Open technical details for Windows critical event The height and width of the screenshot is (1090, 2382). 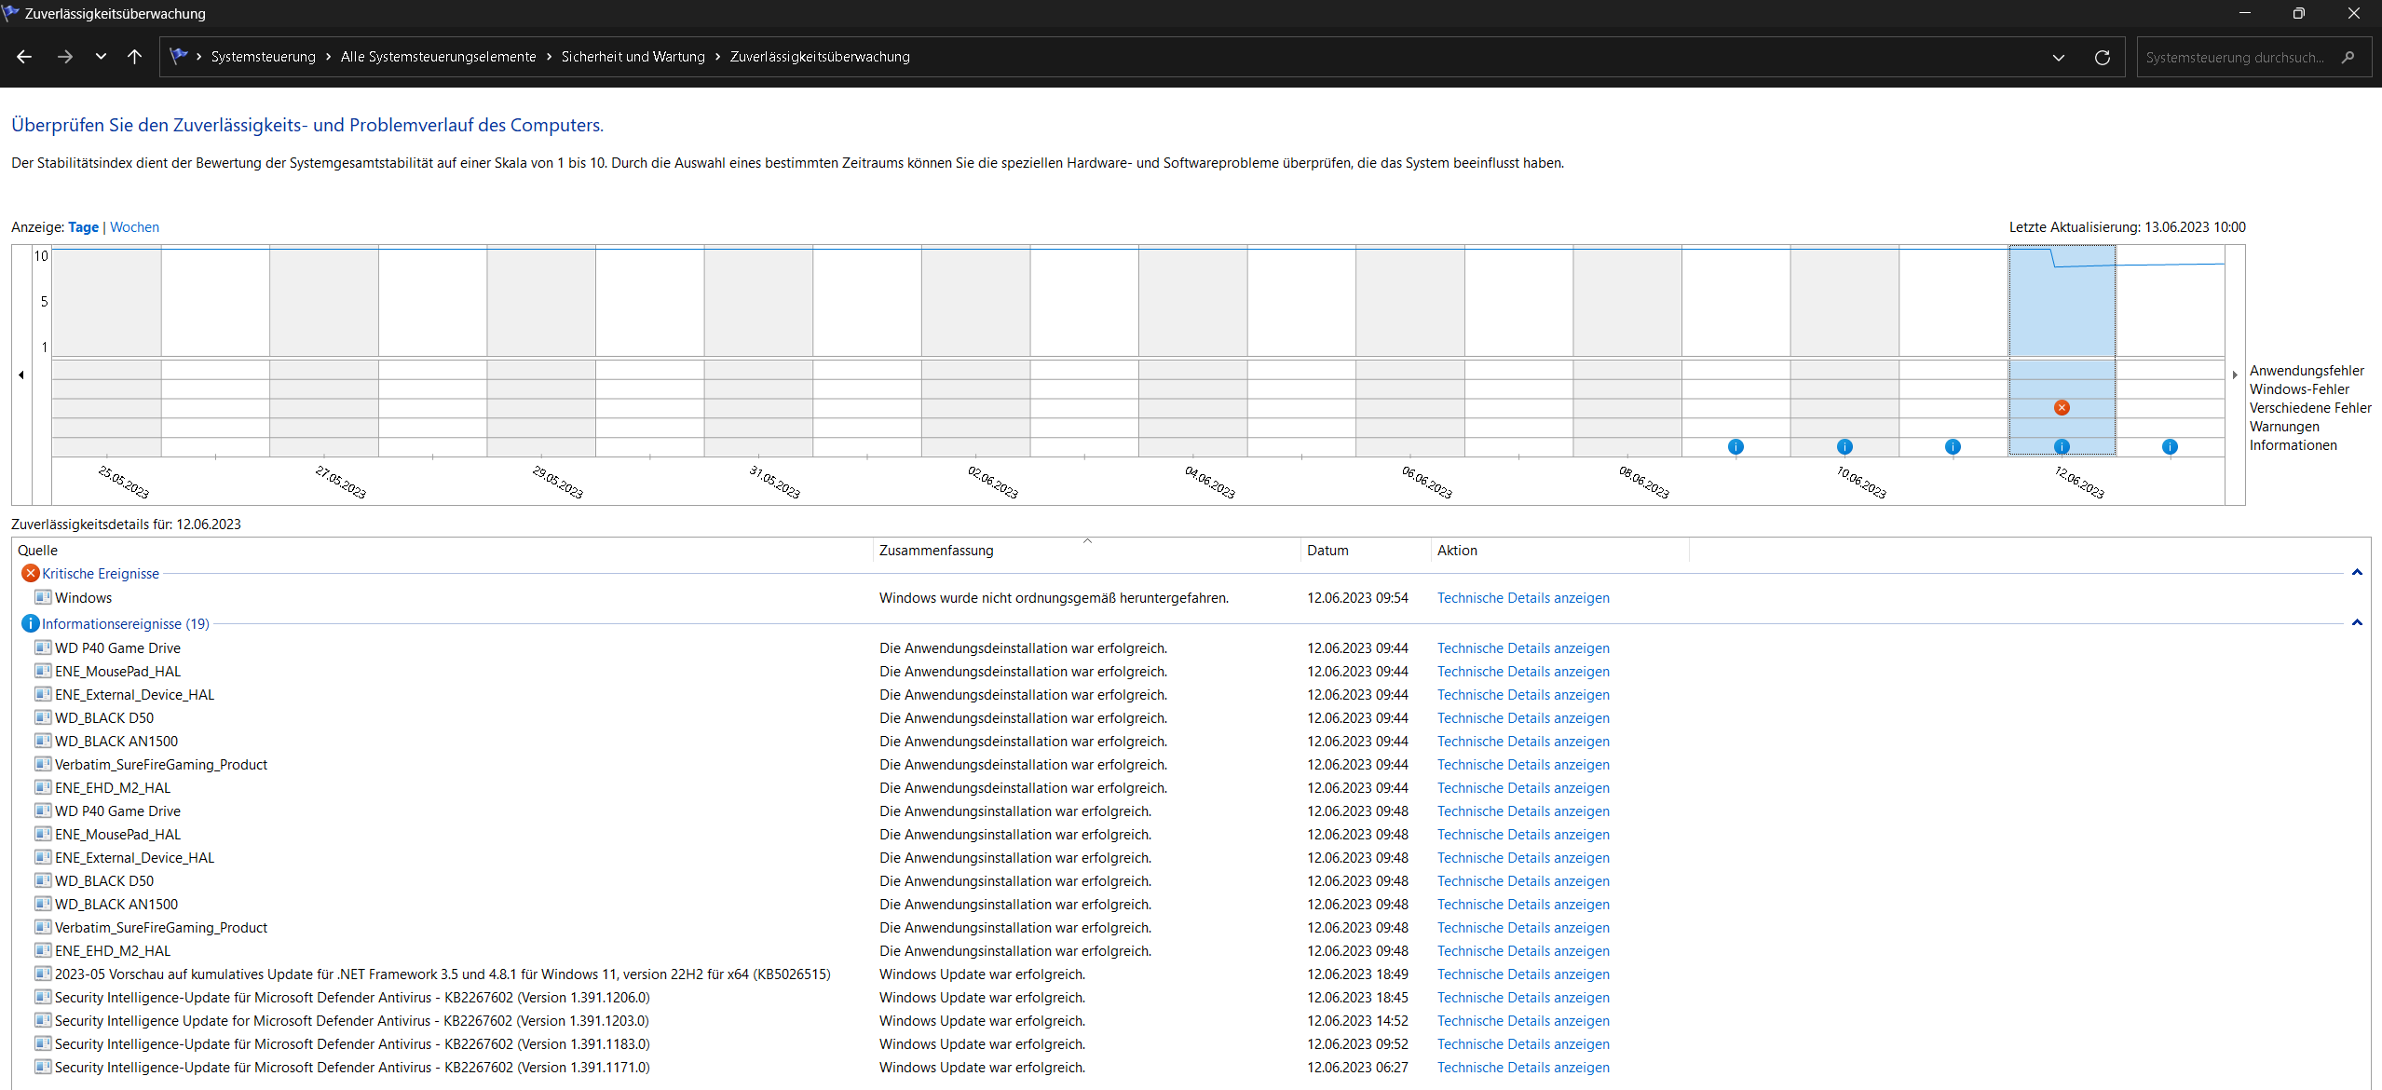pyautogui.click(x=1522, y=598)
